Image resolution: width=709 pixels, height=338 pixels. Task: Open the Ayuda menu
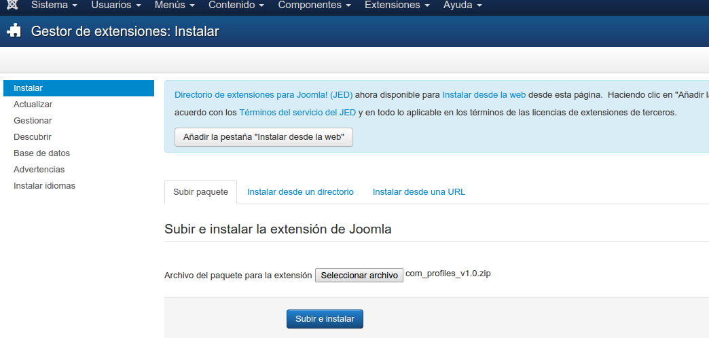[462, 5]
